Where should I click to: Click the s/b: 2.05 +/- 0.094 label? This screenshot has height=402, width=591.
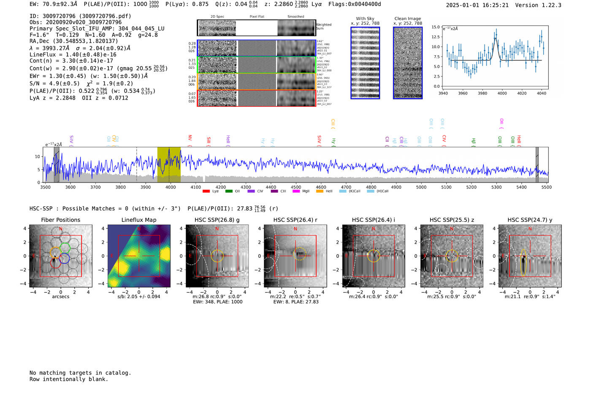tap(139, 297)
